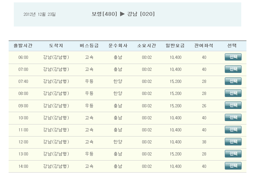Choose the 08:00 bus via 선택 button

(233, 93)
